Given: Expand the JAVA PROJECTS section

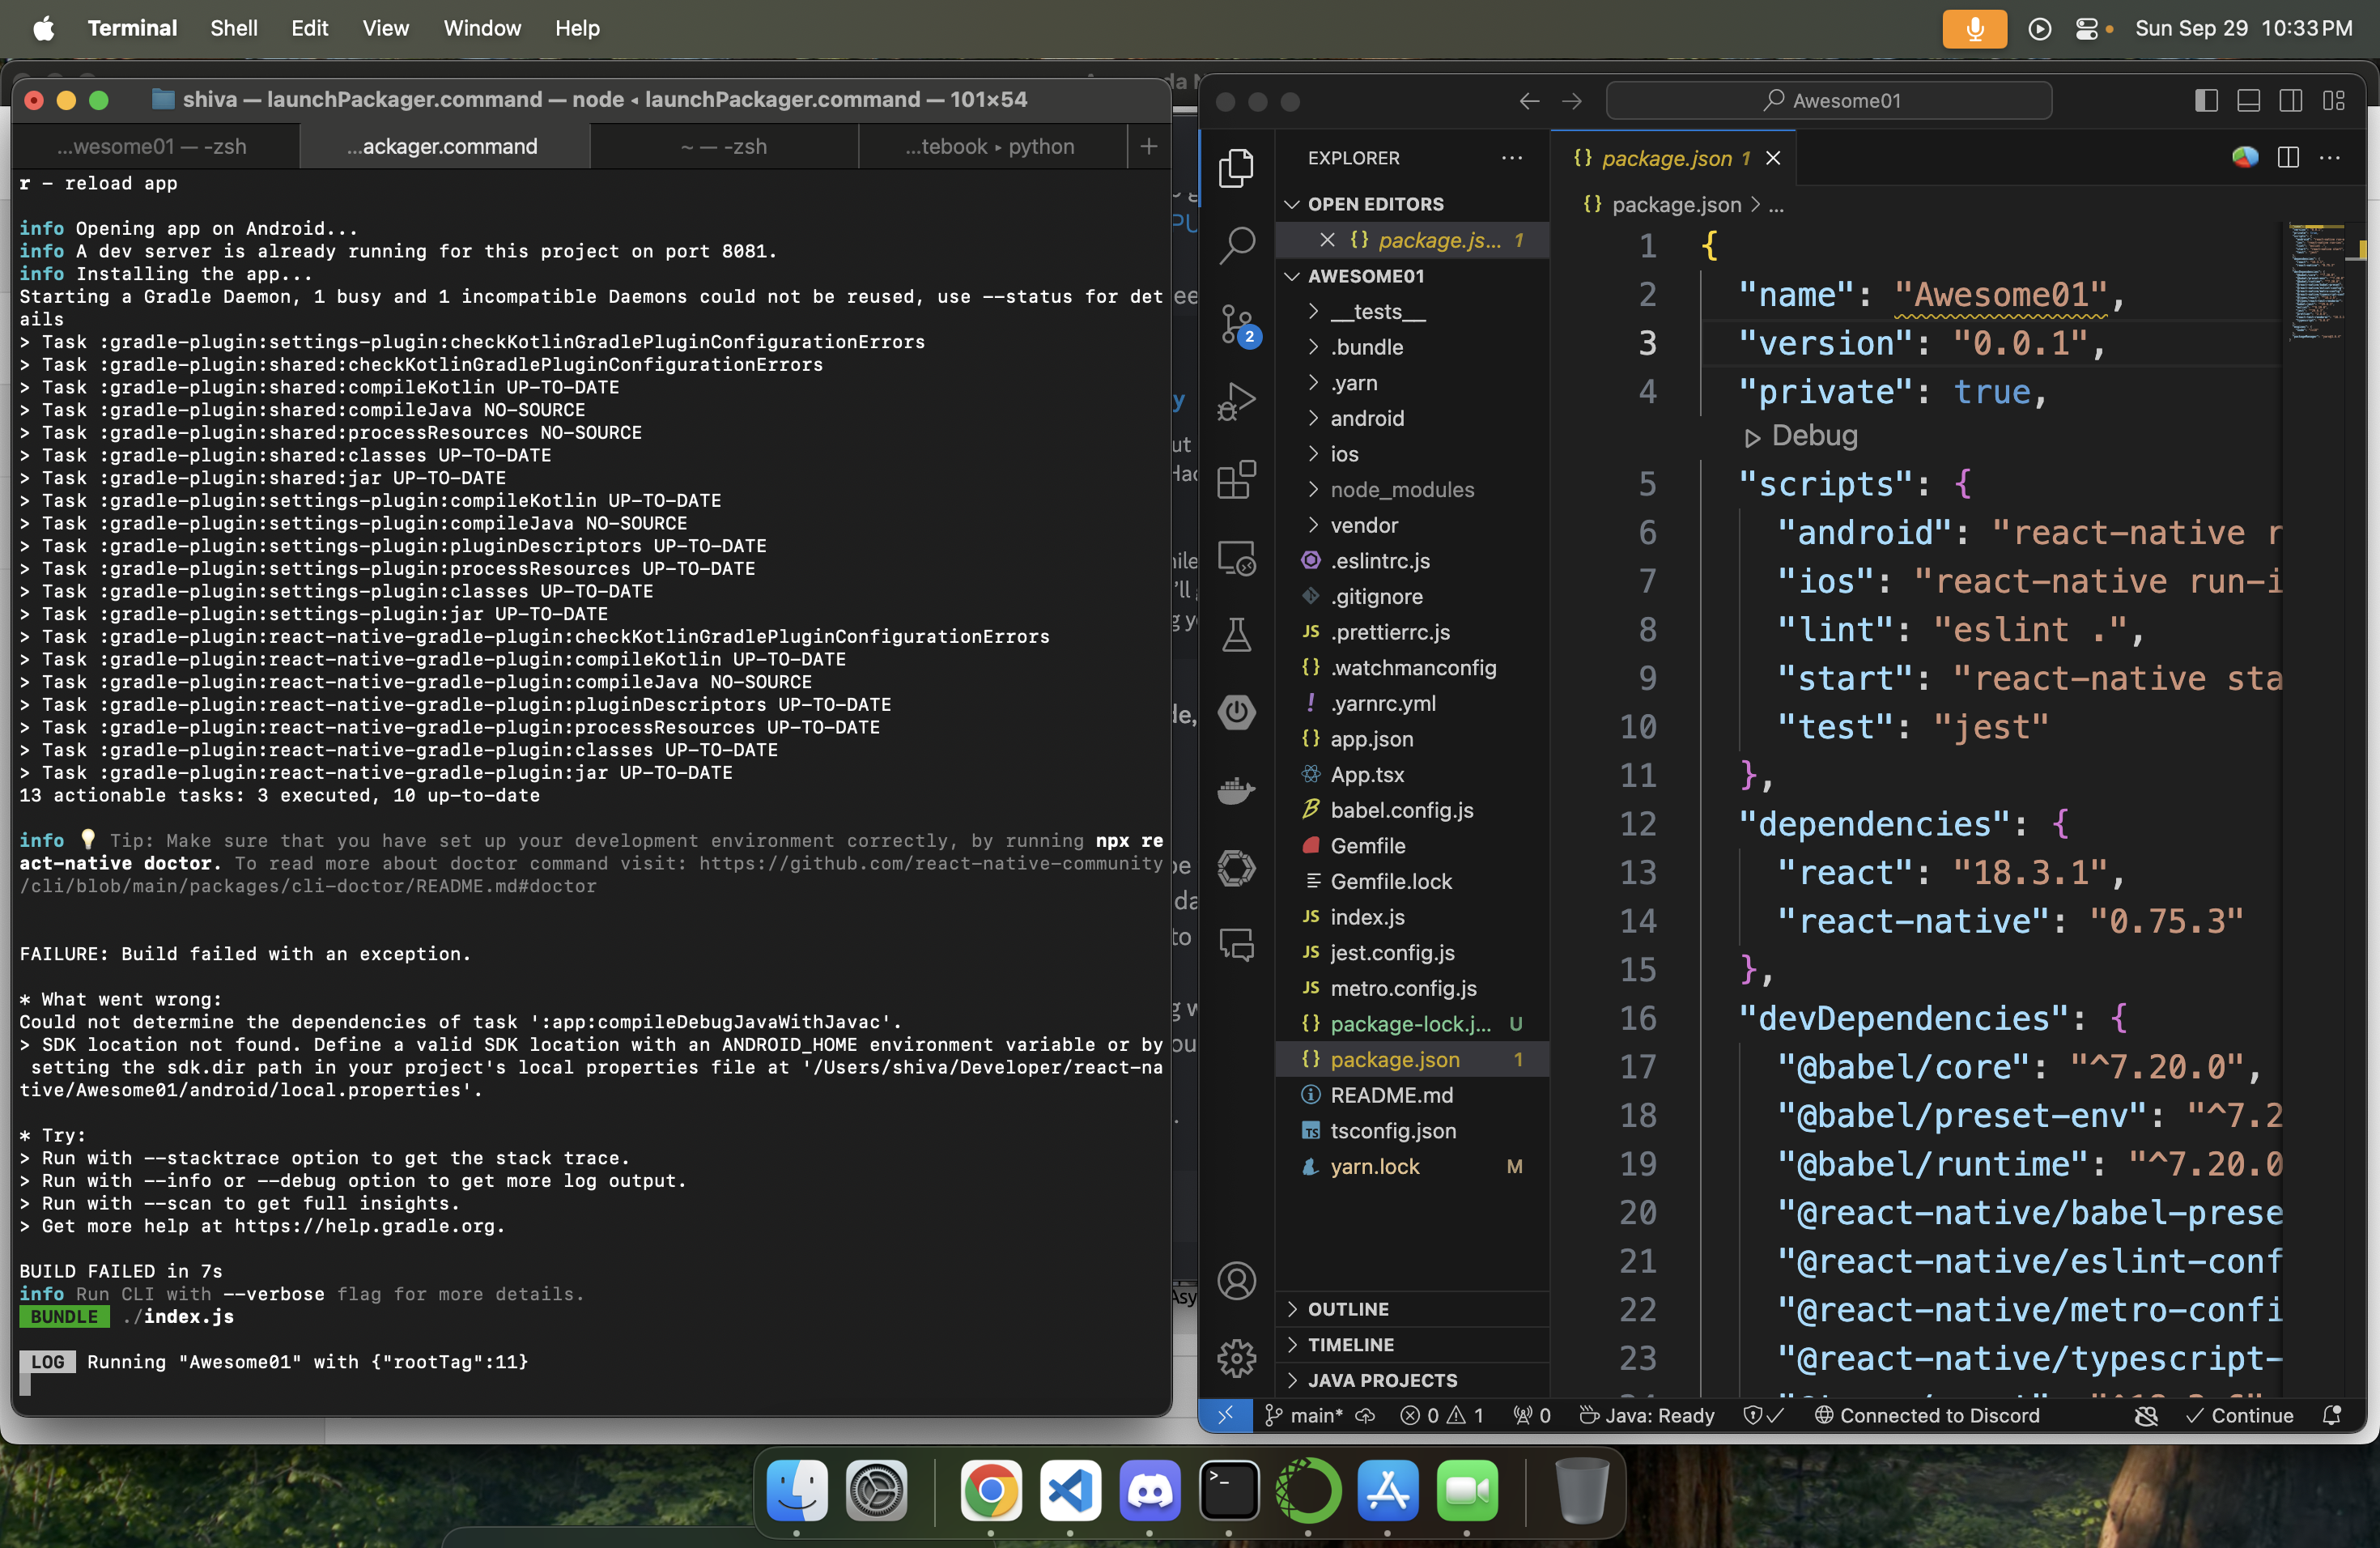Looking at the screenshot, I should (x=1412, y=1381).
